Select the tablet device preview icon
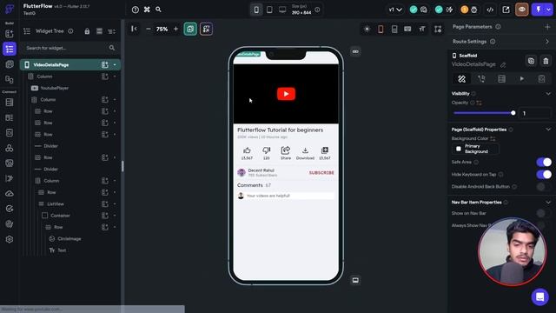 click(x=269, y=10)
